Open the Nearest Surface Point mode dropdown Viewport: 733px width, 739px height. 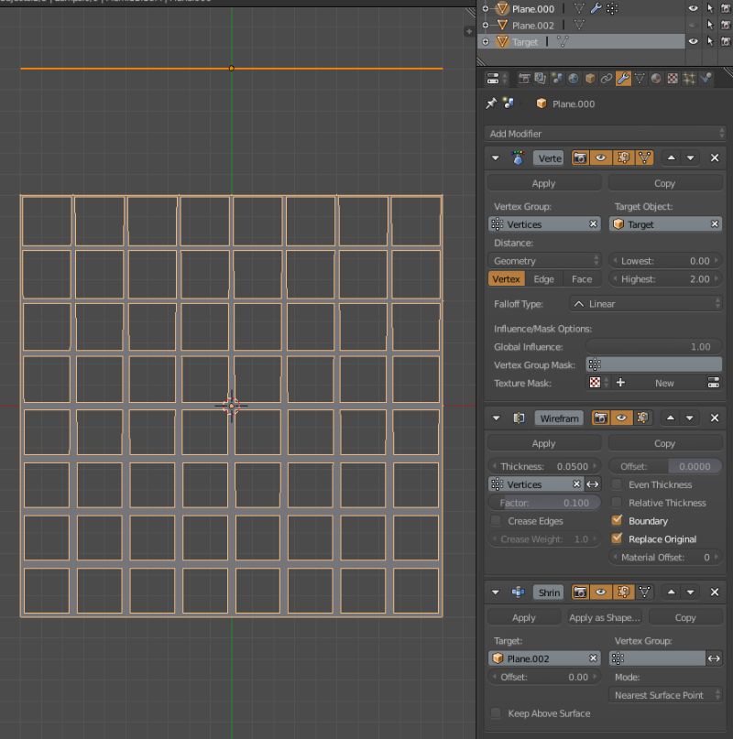coord(665,695)
